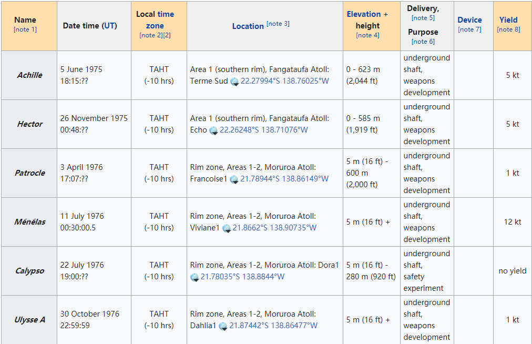Click the globe icon beside Achille coordinates
Screen dimensions: 532x344
pyautogui.click(x=234, y=82)
